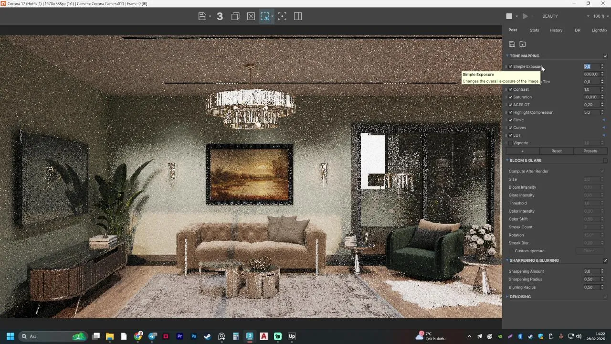This screenshot has width=611, height=344.
Task: Uncheck the Filmic checkbox
Action: [511, 120]
